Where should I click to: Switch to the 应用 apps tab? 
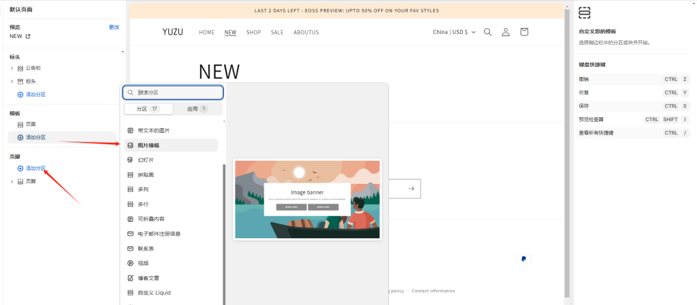pos(197,109)
